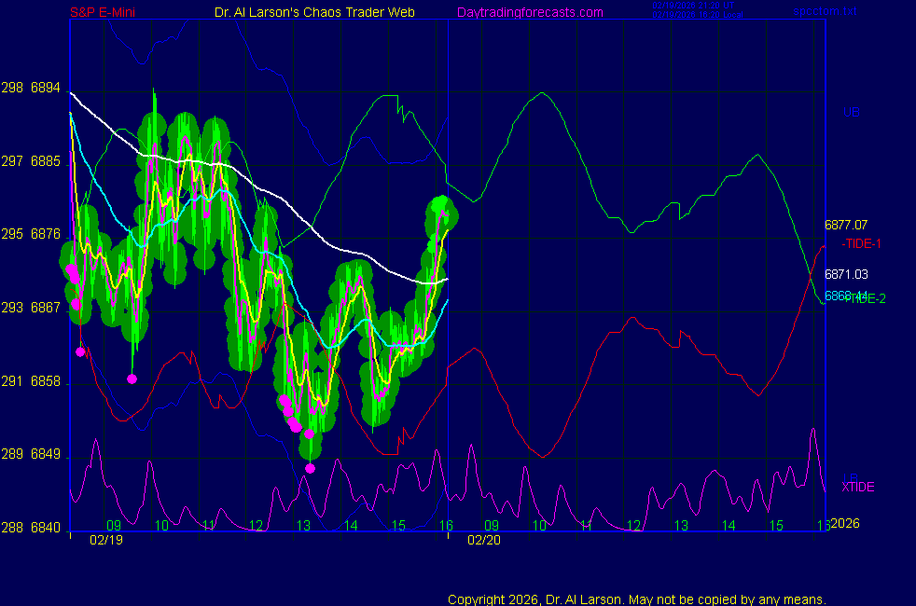Image resolution: width=916 pixels, height=606 pixels.
Task: Click the 288 6840 price axis label
Action: pos(32,528)
